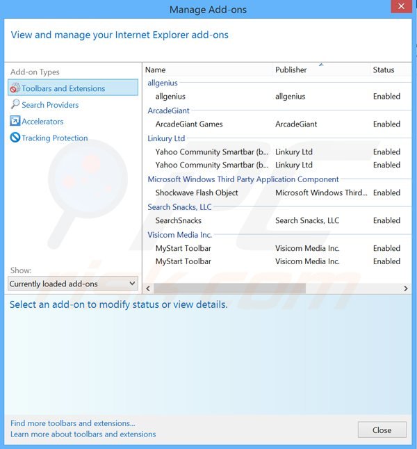This screenshot has width=417, height=449.
Task: Click the horizontal scrollbar thumb
Action: coord(229,288)
